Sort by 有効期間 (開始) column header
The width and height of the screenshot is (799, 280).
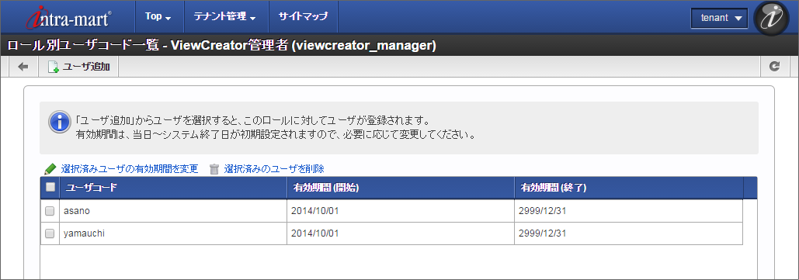pyautogui.click(x=401, y=188)
